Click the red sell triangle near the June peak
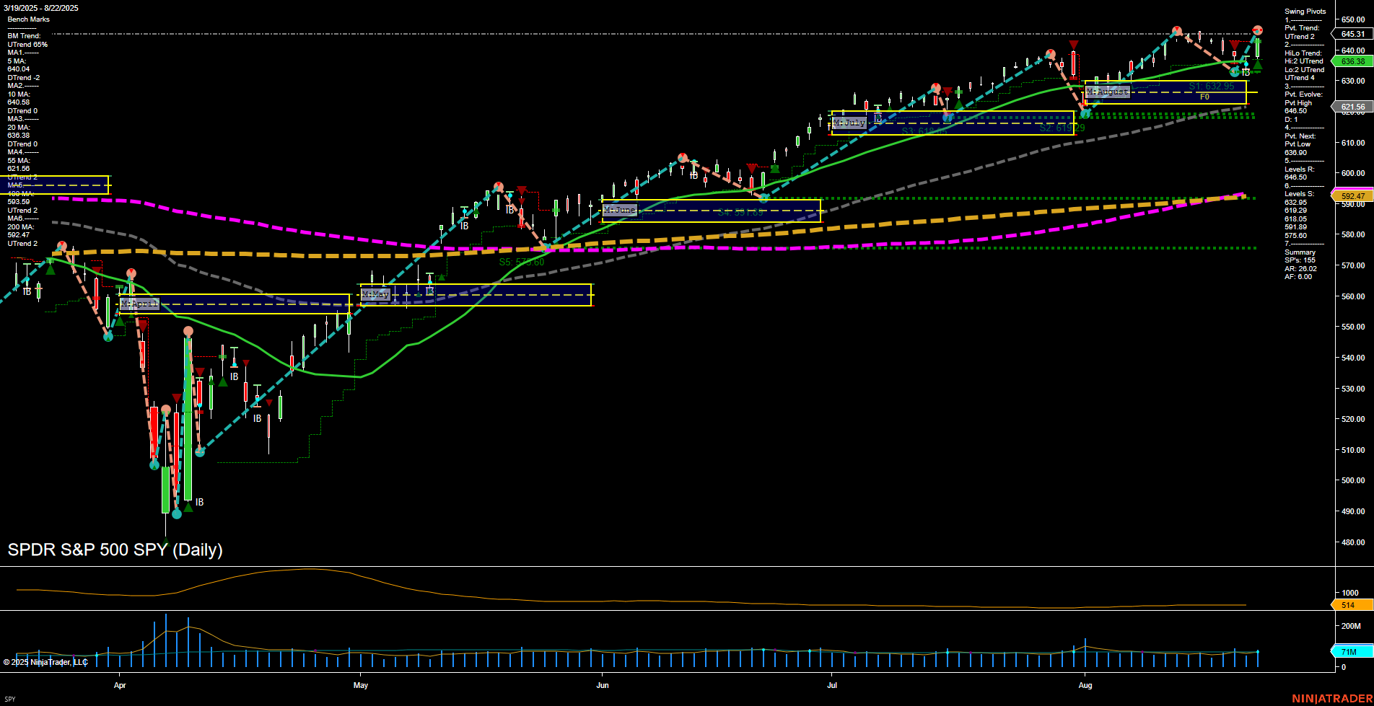This screenshot has width=1374, height=706. point(751,169)
